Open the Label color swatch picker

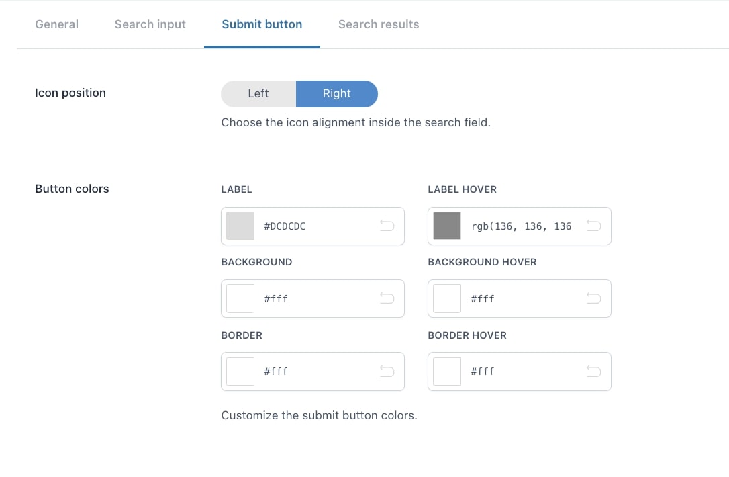pos(240,226)
